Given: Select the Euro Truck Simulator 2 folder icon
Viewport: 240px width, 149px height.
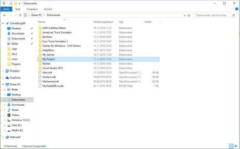Looking at the screenshot, I should tap(40, 41).
